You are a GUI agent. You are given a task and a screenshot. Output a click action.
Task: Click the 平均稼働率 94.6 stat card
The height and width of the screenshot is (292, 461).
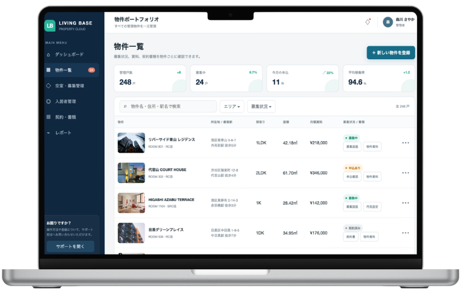(x=379, y=79)
